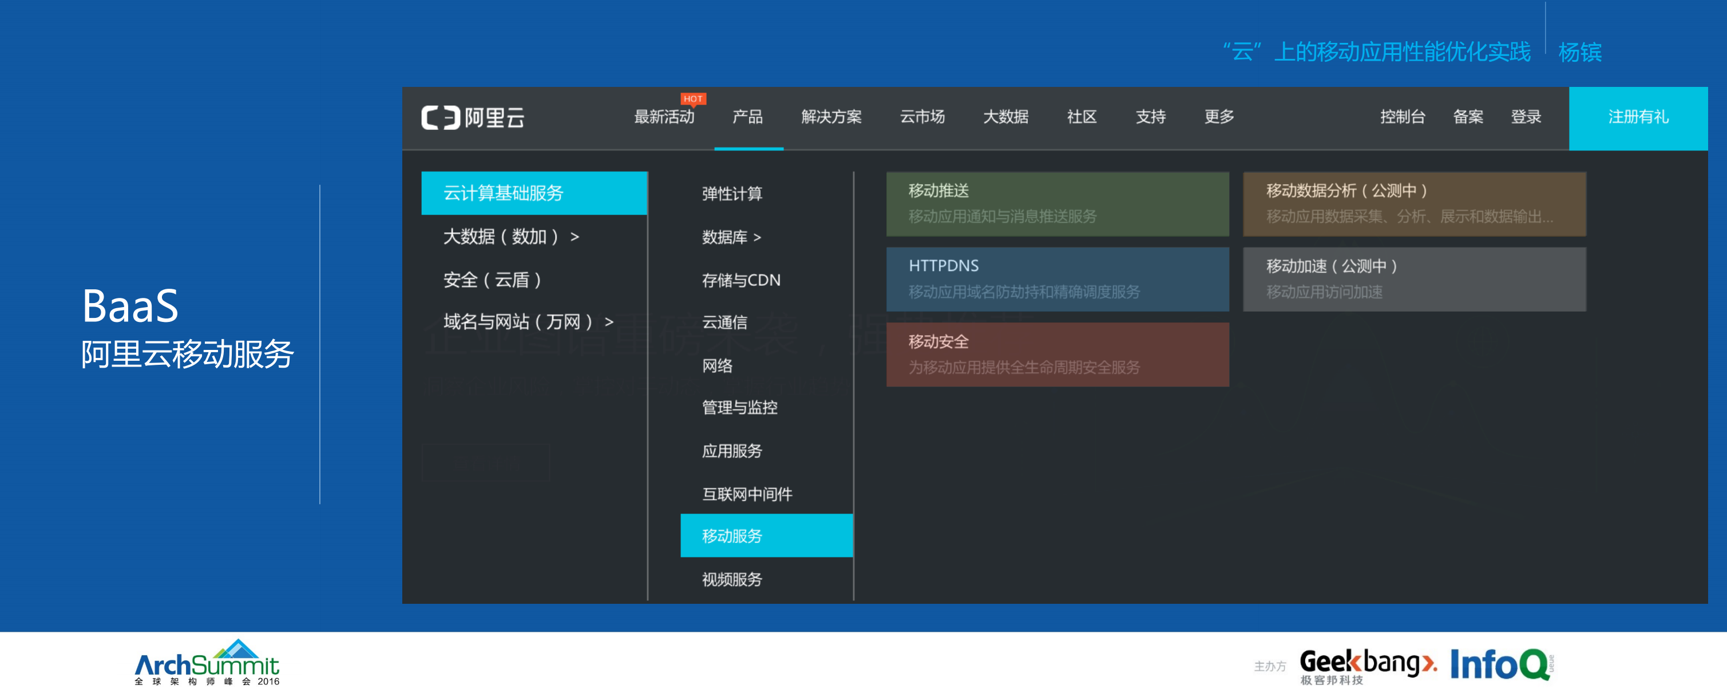
Task: Click the HOT badge above 最新活动
Action: (x=692, y=99)
